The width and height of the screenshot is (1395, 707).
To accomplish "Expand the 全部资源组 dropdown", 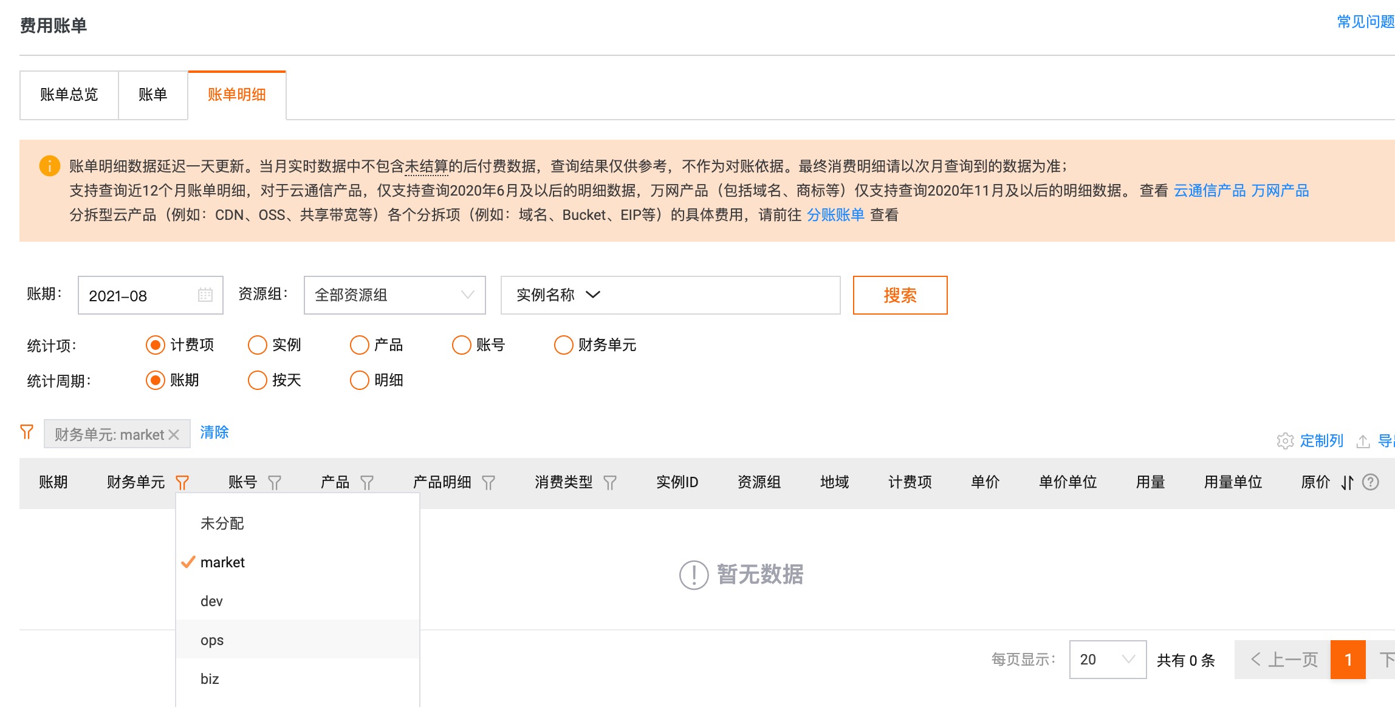I will click(395, 295).
